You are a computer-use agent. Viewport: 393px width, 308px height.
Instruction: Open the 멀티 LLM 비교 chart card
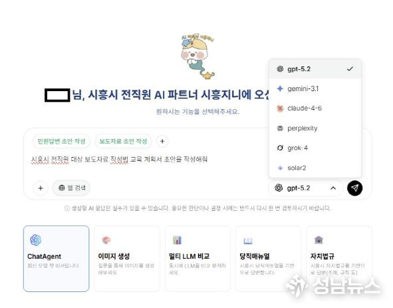point(197,259)
